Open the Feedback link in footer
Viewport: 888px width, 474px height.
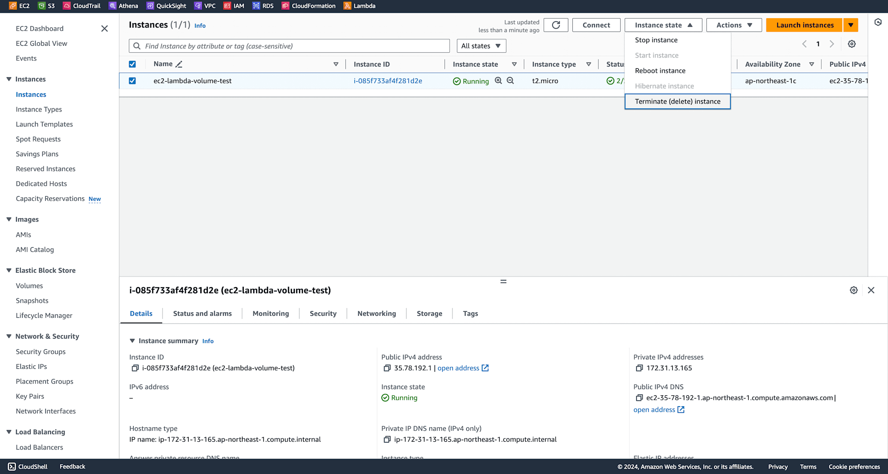coord(72,466)
